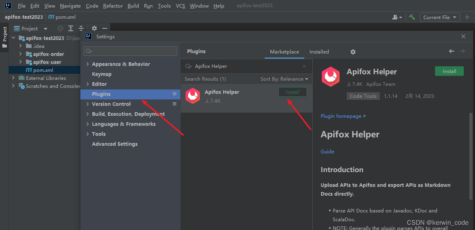Clear the plugin search with X icon
Viewport: 475px width, 230px height.
[x=304, y=66]
